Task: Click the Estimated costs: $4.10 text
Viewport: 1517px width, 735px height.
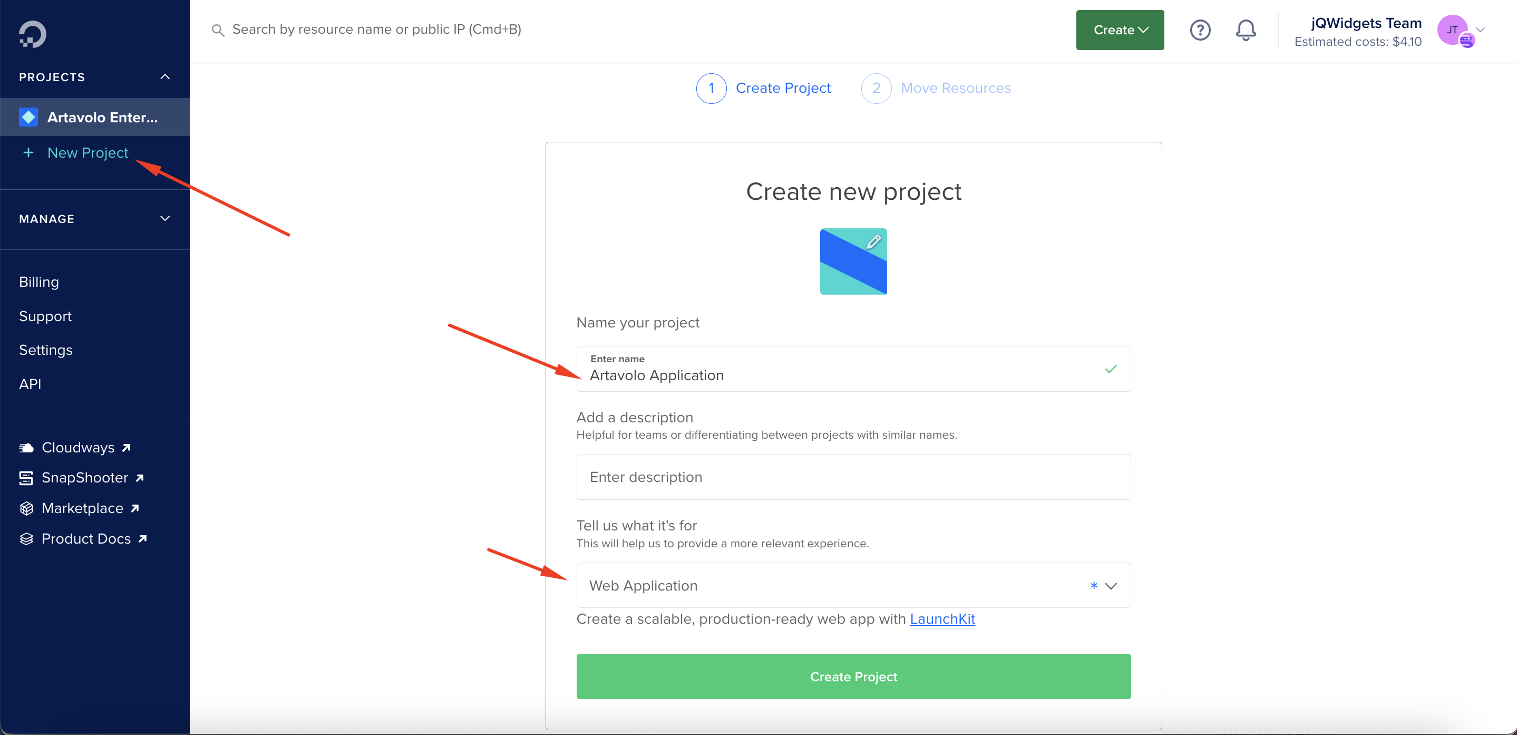Action: pos(1357,42)
